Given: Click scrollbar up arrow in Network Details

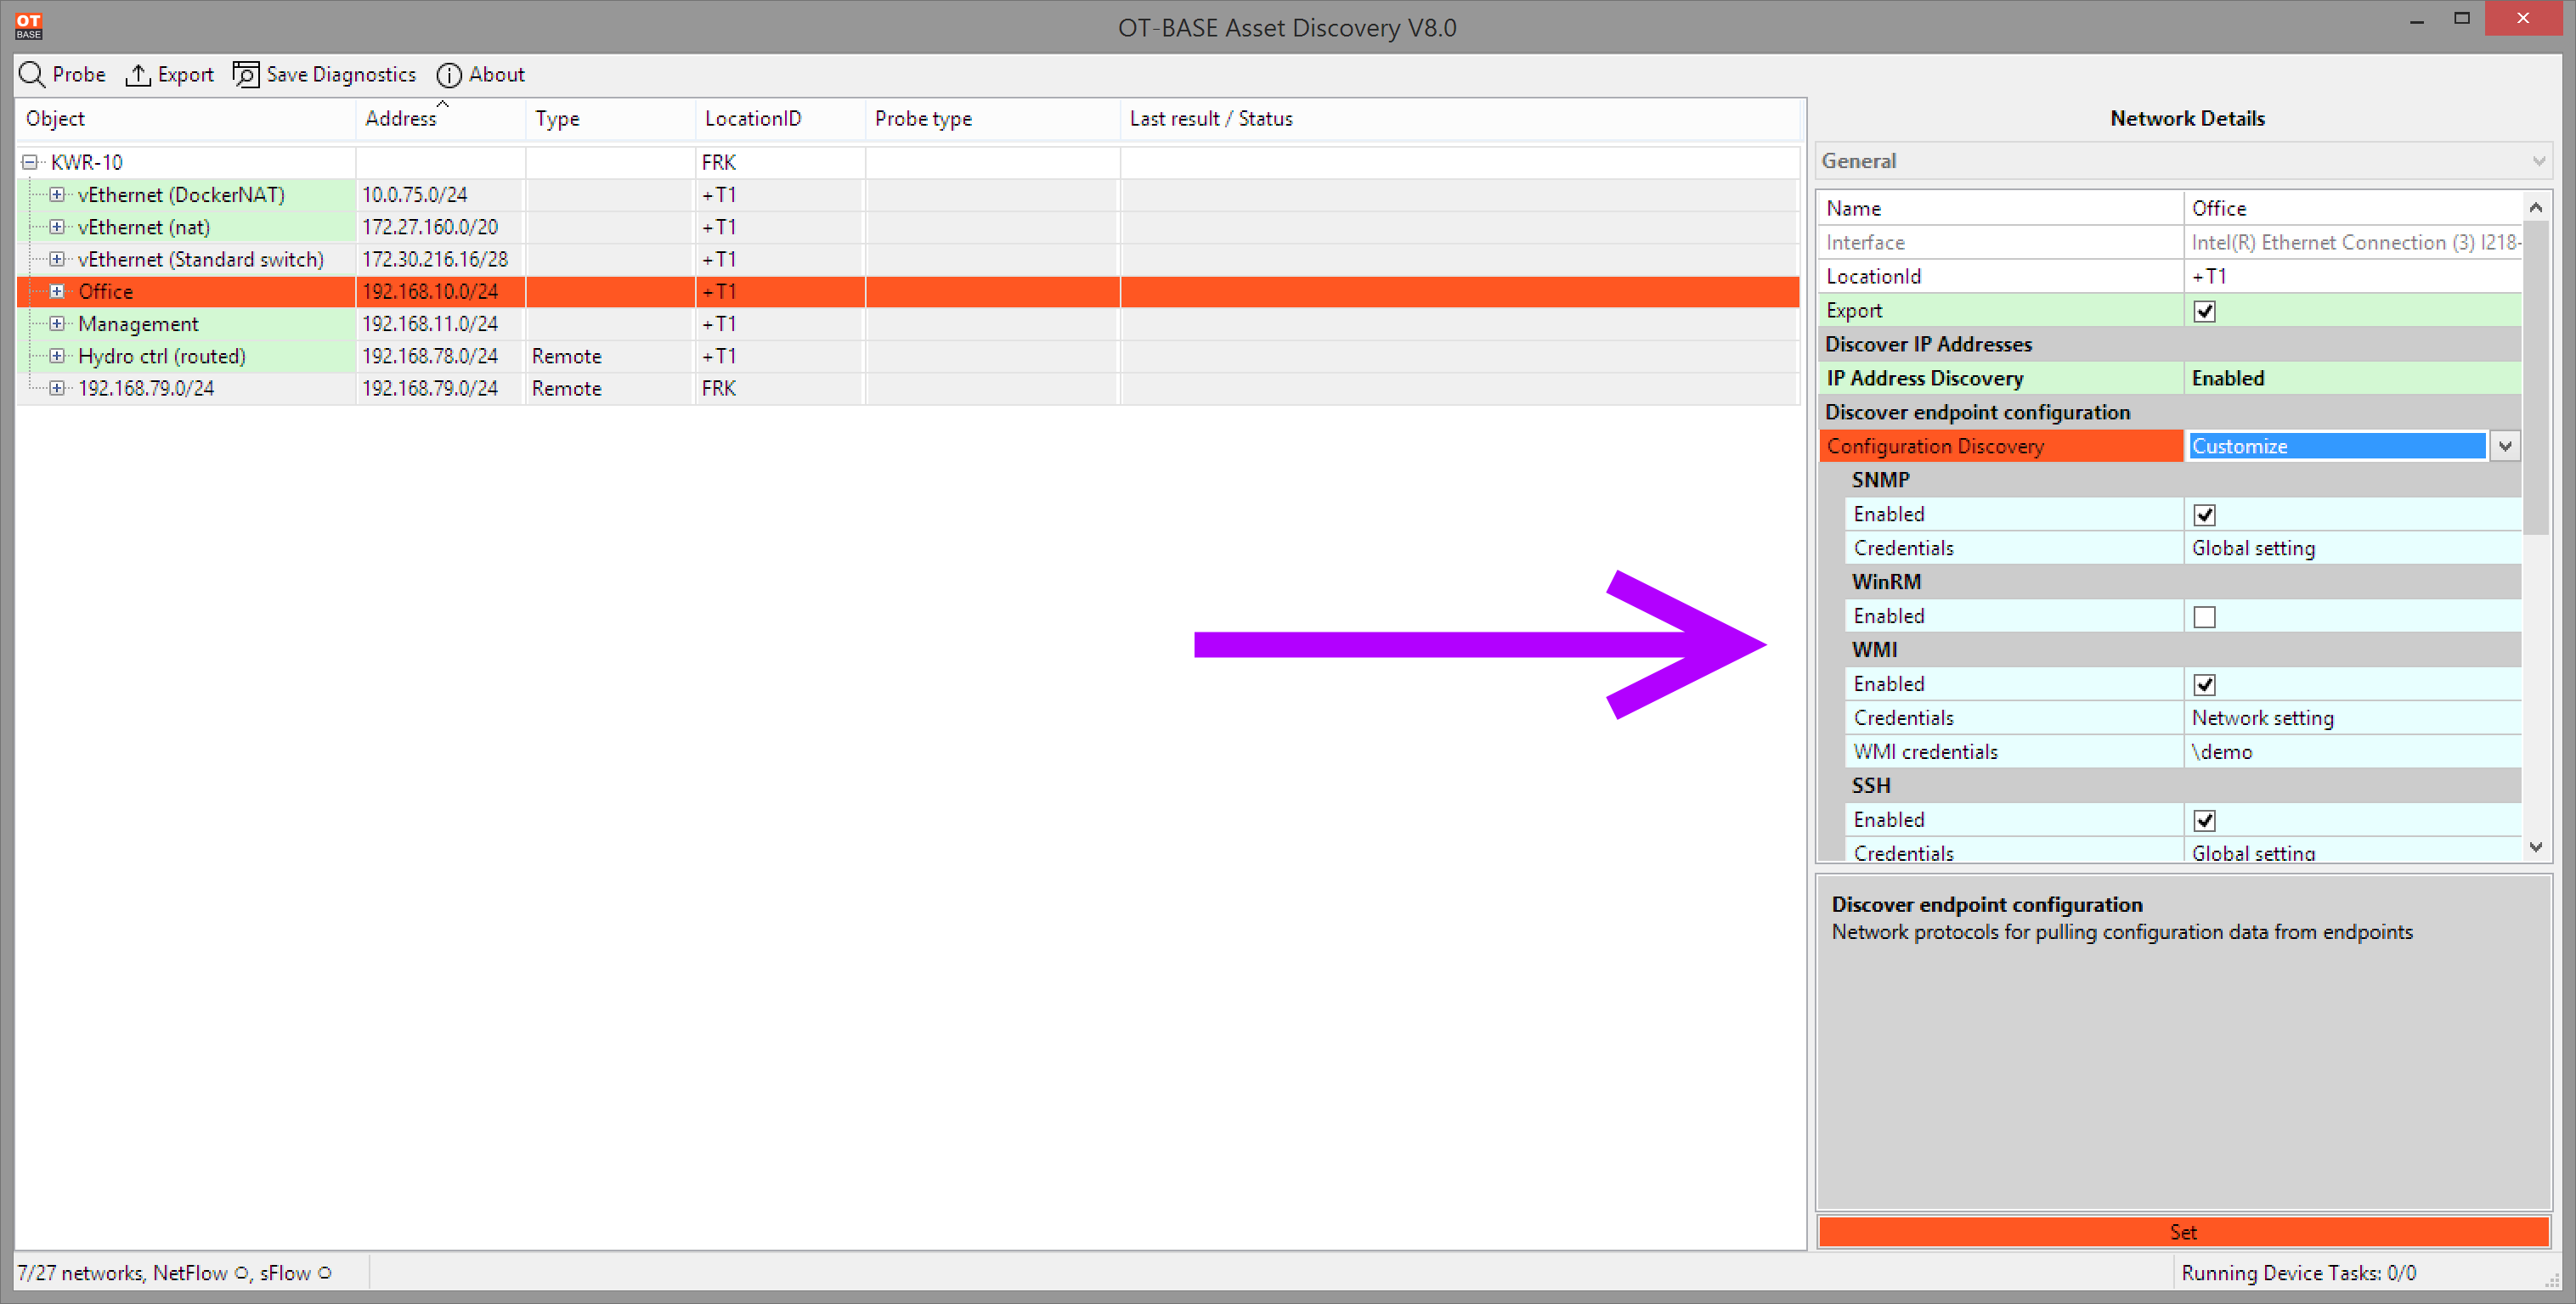Looking at the screenshot, I should (2536, 208).
